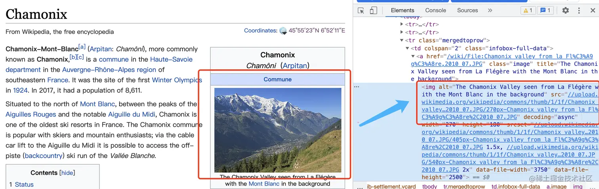Click the hide link in Contents box

(67, 173)
